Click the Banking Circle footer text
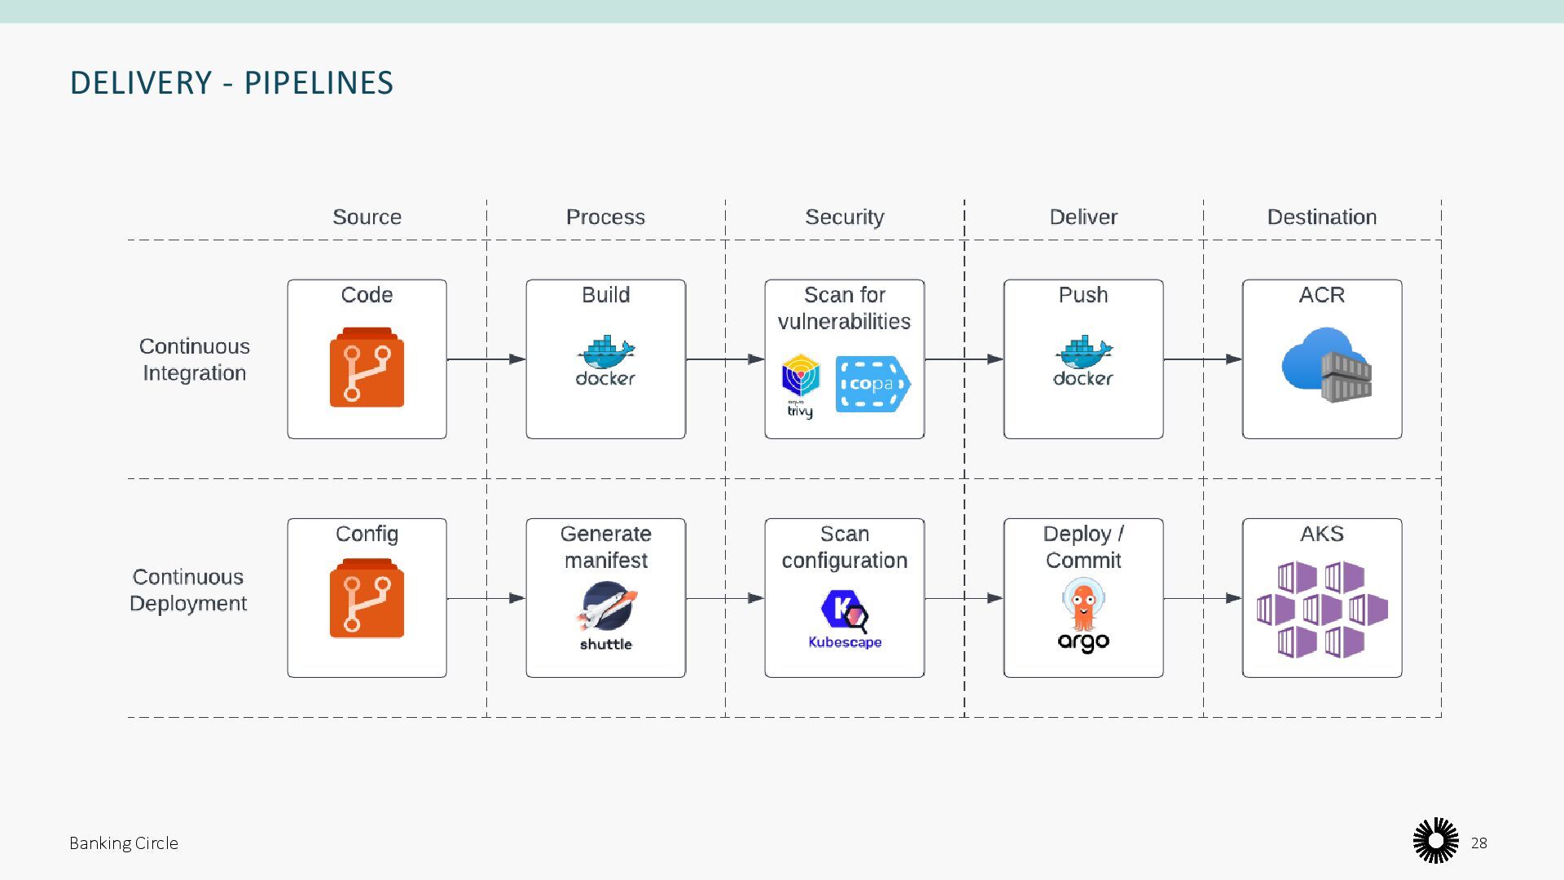 pos(124,843)
